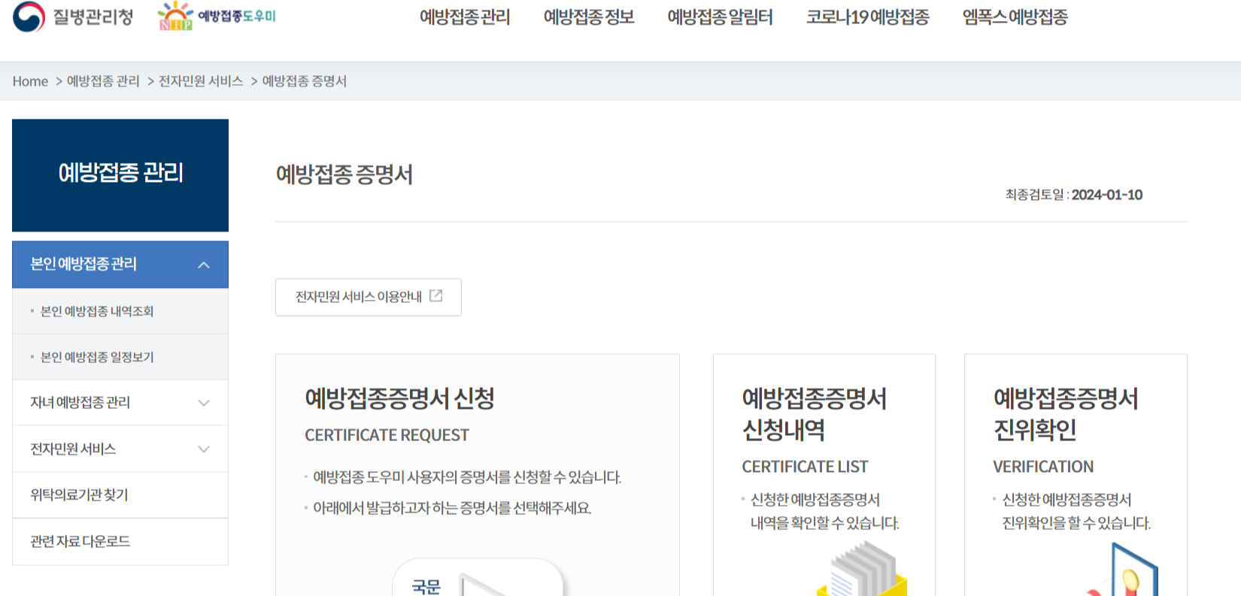Select 전자민원 서비스 in the breadcrumb
The width and height of the screenshot is (1241, 596).
point(201,81)
